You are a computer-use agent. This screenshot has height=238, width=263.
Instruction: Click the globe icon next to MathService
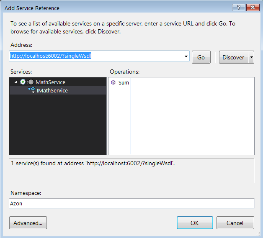coord(31,82)
